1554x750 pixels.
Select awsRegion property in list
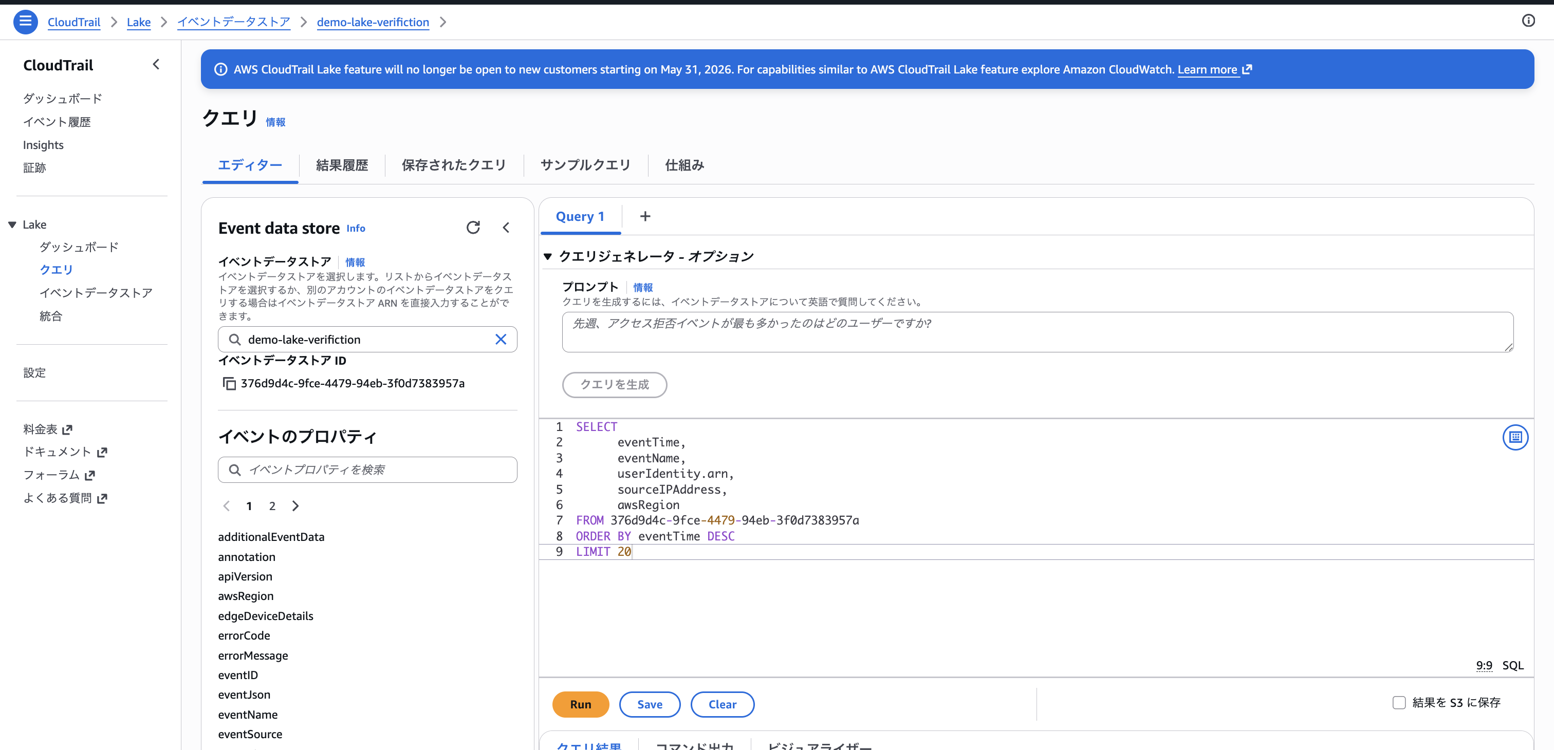(246, 596)
